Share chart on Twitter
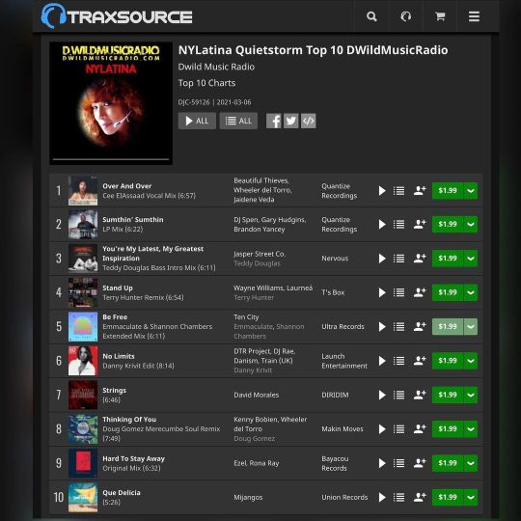521x521 pixels. click(291, 121)
